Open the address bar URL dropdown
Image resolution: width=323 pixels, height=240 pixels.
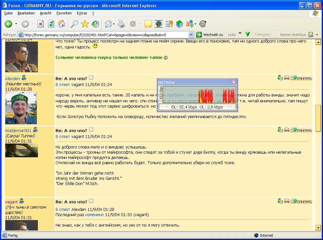click(191, 35)
